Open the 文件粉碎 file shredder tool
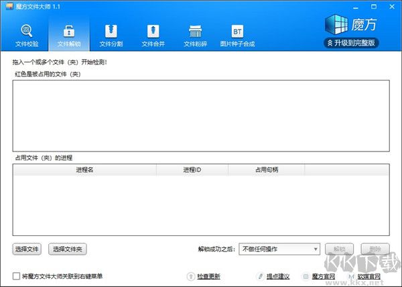The image size is (402, 287). [196, 35]
